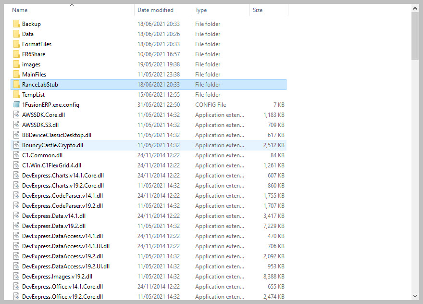Screen dimensions: 423x304
Task: Sort files by the Name column header
Action: (x=20, y=10)
